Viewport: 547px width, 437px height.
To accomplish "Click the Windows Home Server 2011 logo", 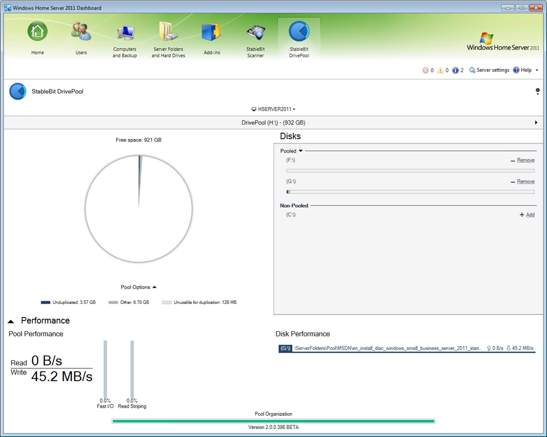I will pyautogui.click(x=503, y=42).
